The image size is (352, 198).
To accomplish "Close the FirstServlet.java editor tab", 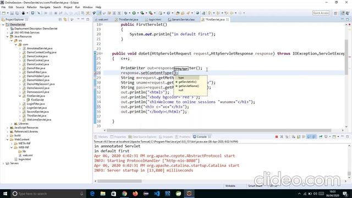I will point(228,20).
